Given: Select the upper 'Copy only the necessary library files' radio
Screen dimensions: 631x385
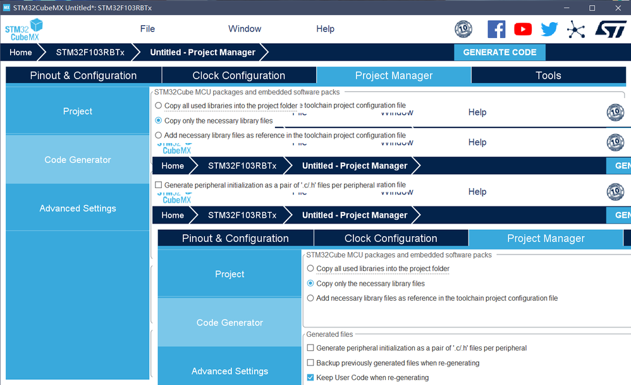Looking at the screenshot, I should pos(159,120).
